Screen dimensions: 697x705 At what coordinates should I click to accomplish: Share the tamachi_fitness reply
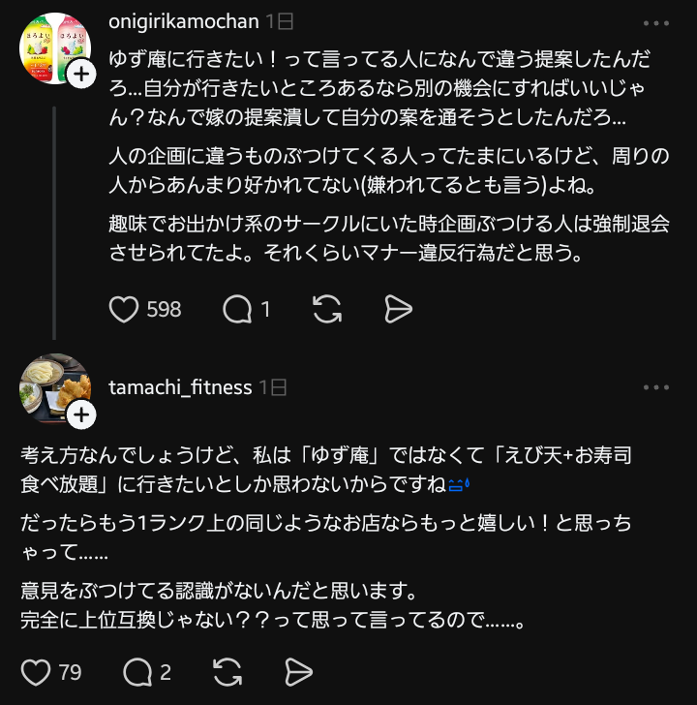pyautogui.click(x=298, y=672)
